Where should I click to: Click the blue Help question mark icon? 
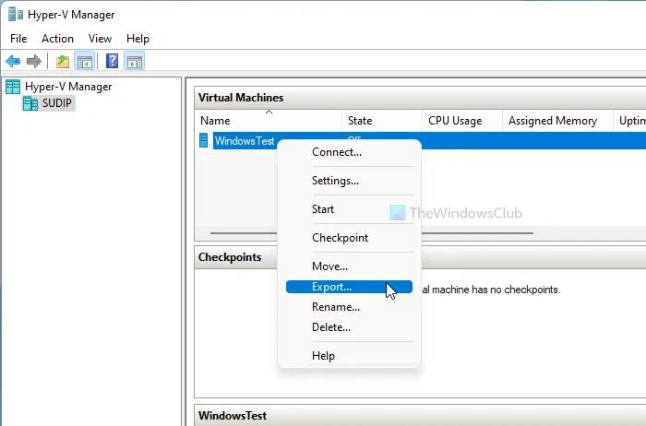[112, 62]
